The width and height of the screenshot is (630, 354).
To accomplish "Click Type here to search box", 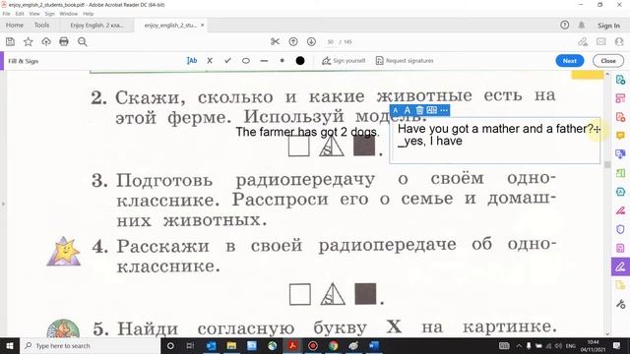I will (x=90, y=345).
